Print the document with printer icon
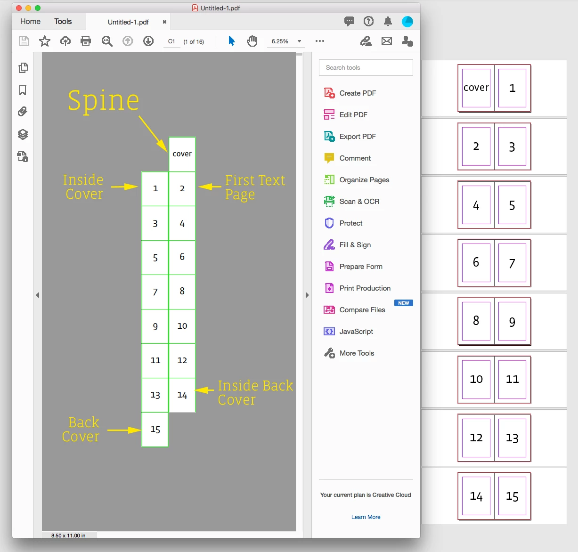 point(86,41)
